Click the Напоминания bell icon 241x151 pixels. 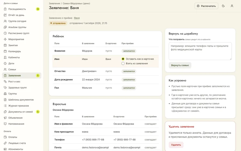(5, 124)
